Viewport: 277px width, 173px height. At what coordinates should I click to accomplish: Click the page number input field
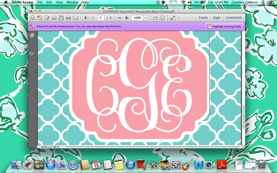pyautogui.click(x=100, y=18)
